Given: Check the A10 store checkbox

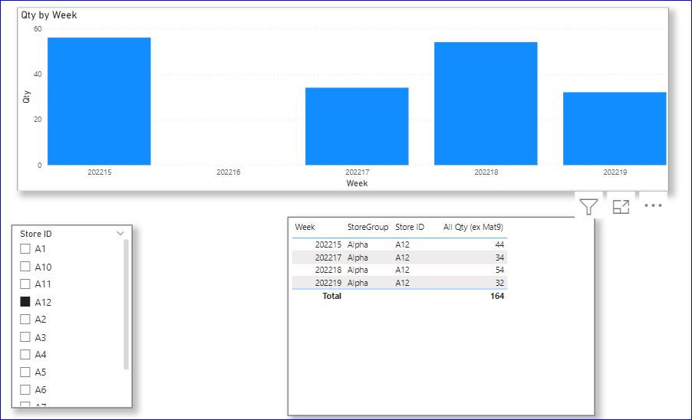Looking at the screenshot, I should click(25, 266).
